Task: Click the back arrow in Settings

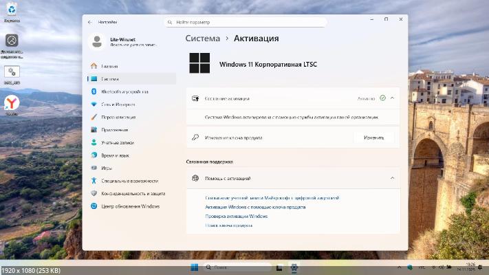Action: coord(90,22)
